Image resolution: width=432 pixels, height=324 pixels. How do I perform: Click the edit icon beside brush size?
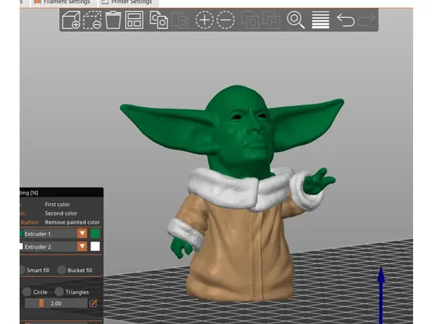point(93,303)
